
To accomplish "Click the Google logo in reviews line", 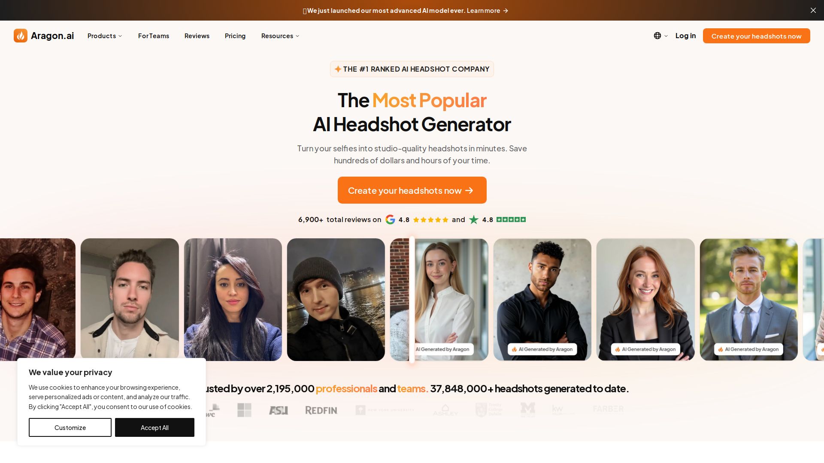I will 390,219.
